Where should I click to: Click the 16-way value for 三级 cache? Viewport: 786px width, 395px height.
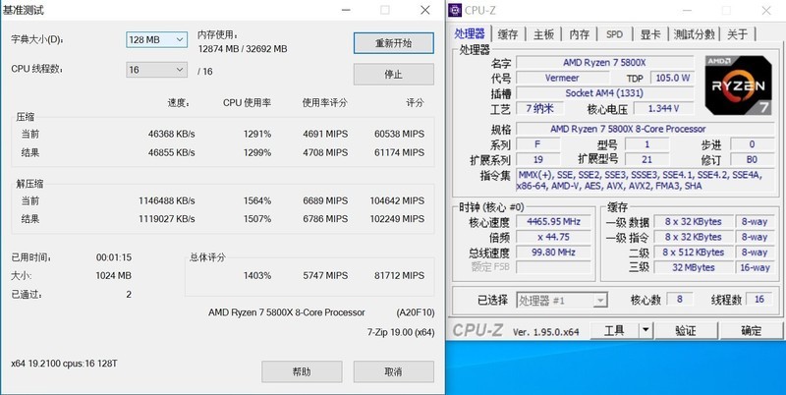755,267
